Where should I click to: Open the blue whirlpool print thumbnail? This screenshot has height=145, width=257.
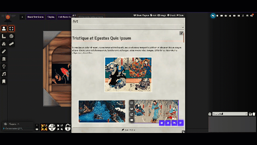pyautogui.click(x=102, y=112)
